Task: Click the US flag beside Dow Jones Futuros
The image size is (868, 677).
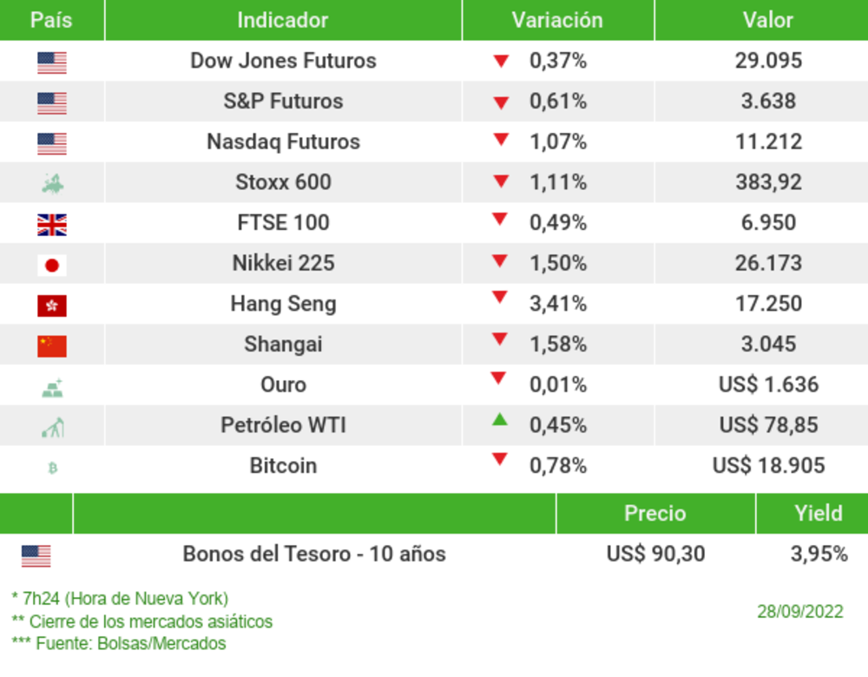Action: coord(52,62)
